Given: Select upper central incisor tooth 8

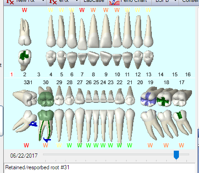Looking at the screenshot, I should point(93,31).
